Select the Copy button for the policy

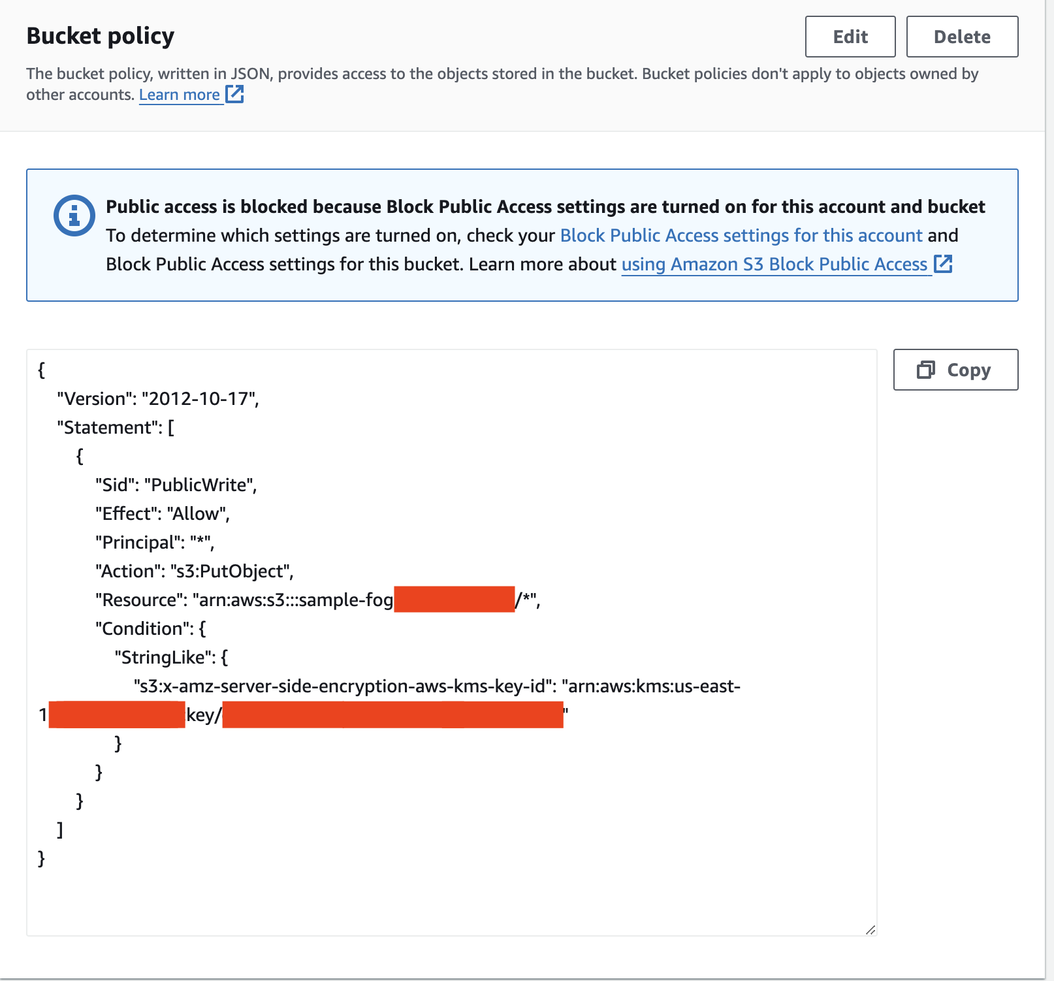(955, 370)
